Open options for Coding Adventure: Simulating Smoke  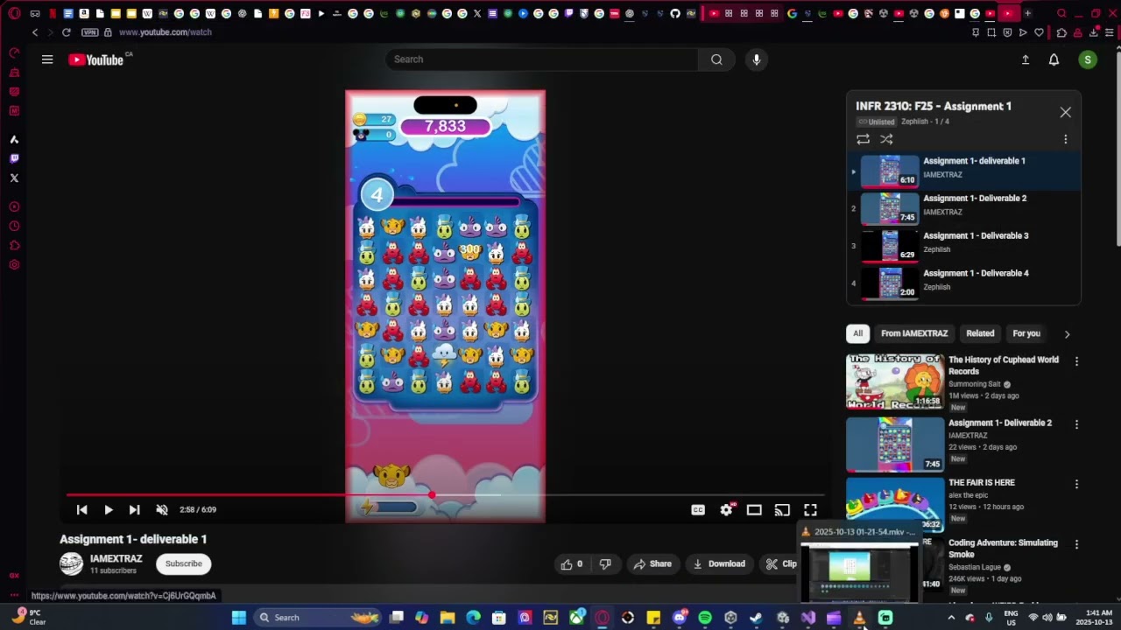pyautogui.click(x=1076, y=544)
